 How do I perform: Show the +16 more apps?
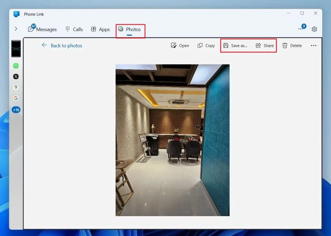click(16, 110)
